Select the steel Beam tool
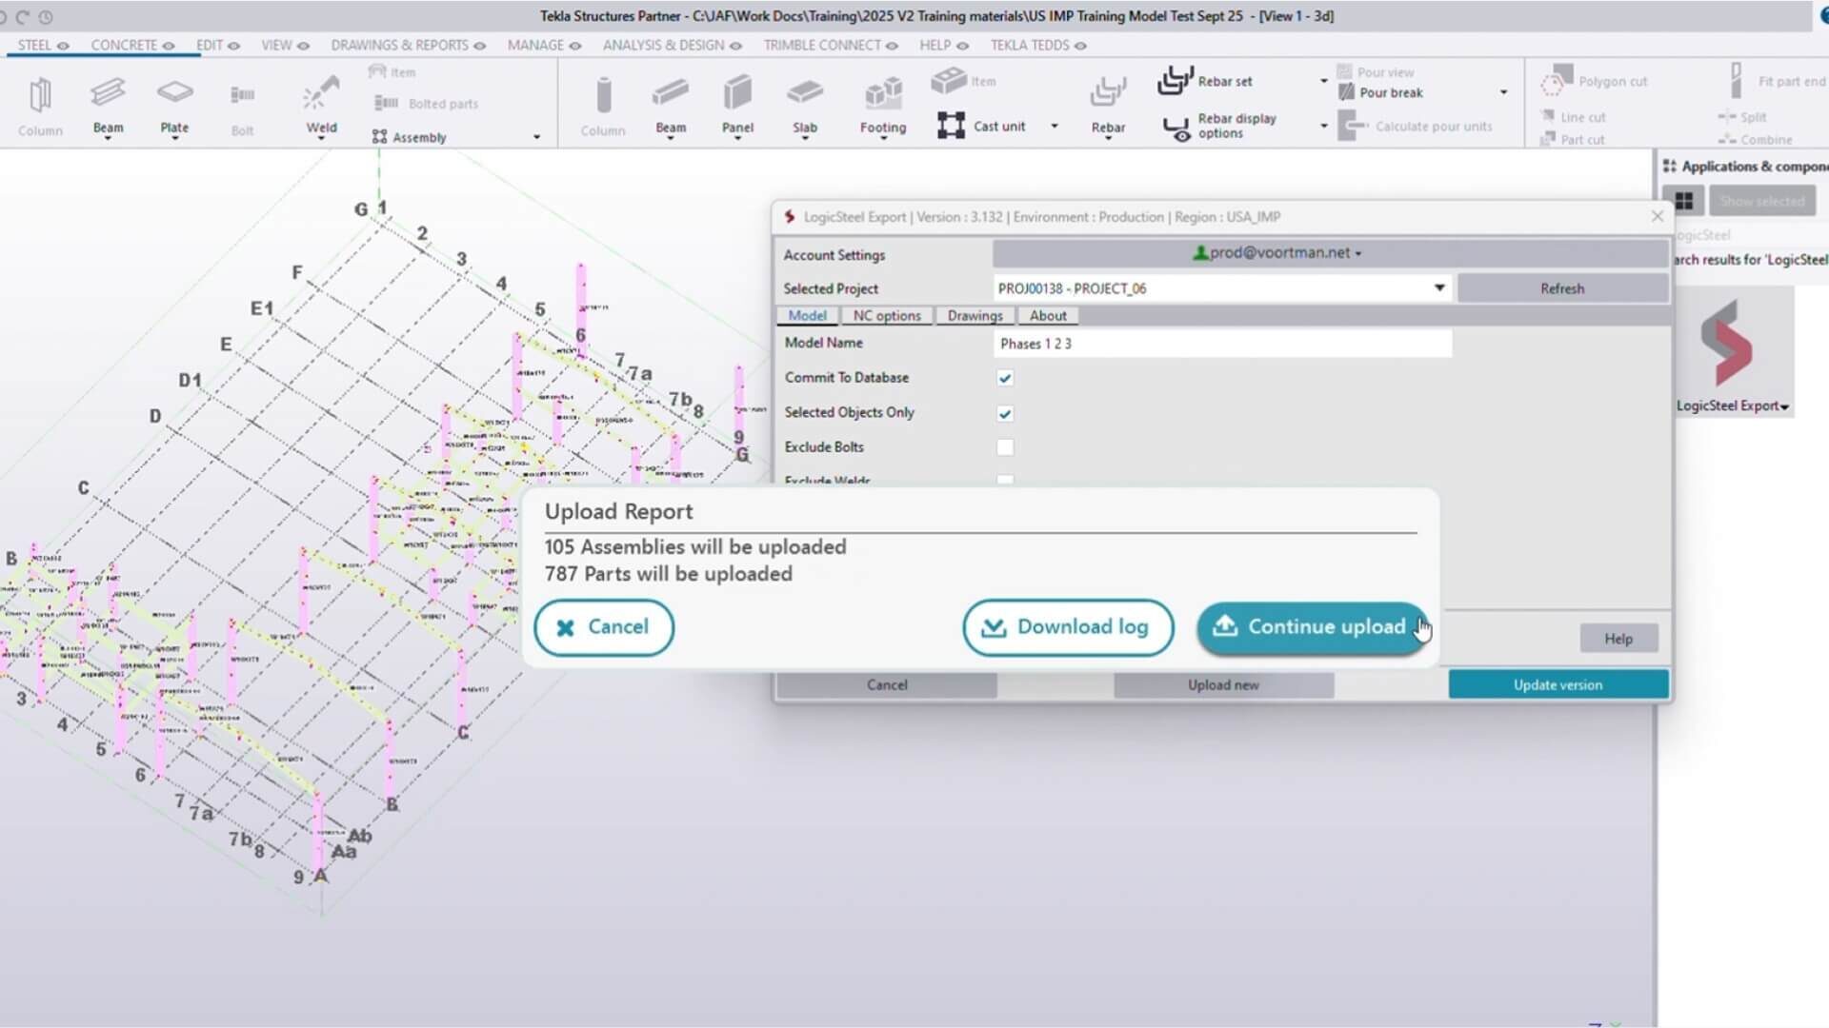 tap(108, 106)
